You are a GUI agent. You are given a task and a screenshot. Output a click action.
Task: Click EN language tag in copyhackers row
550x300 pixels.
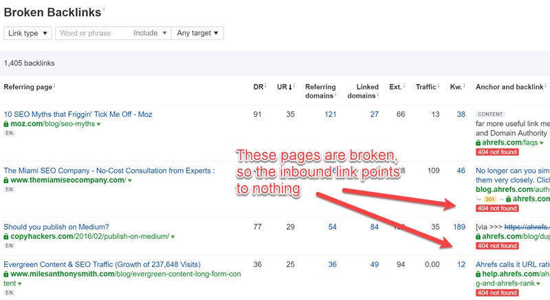point(9,246)
